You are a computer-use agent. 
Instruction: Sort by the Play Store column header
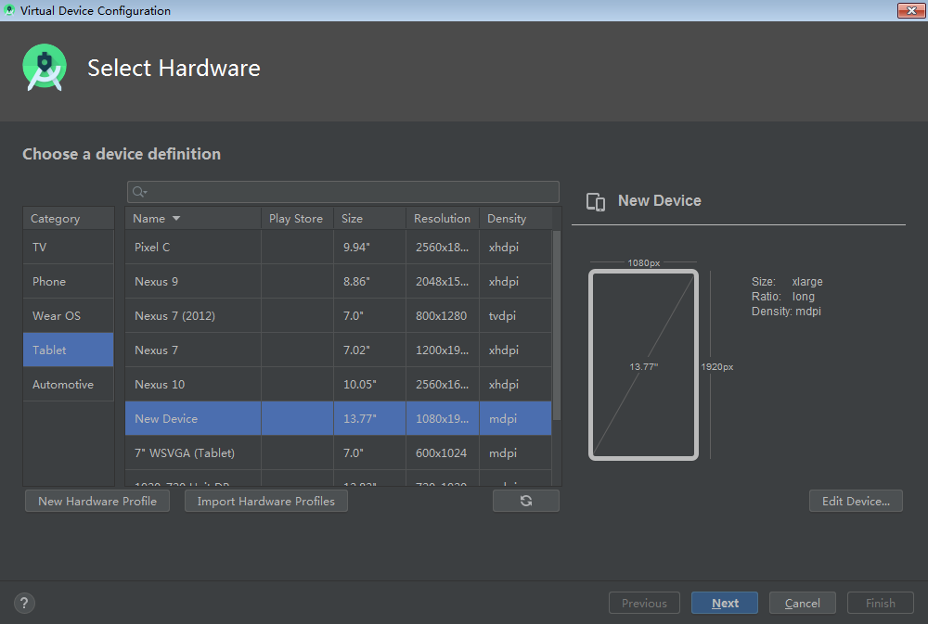[x=297, y=218]
